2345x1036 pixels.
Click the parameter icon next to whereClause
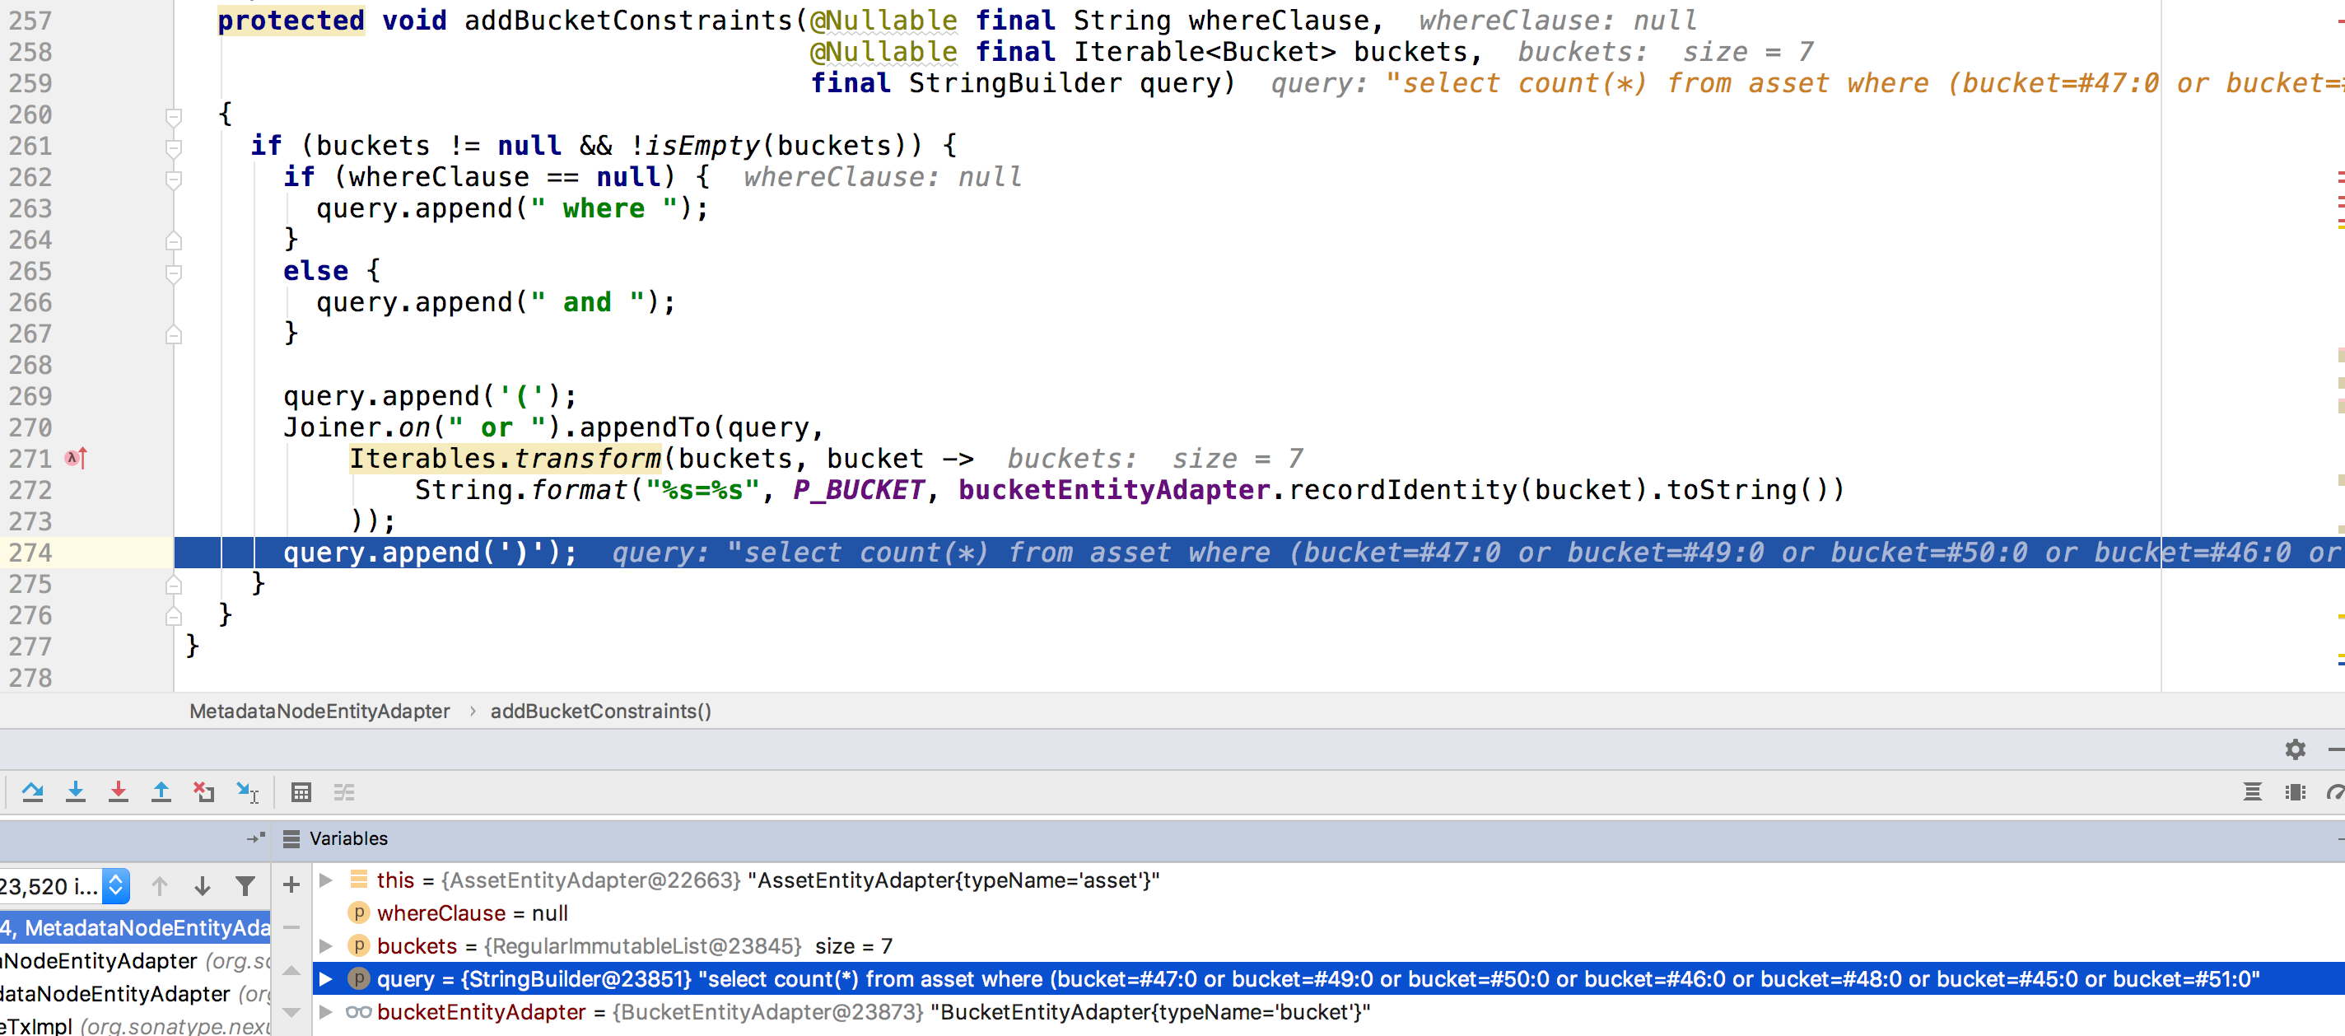[359, 912]
